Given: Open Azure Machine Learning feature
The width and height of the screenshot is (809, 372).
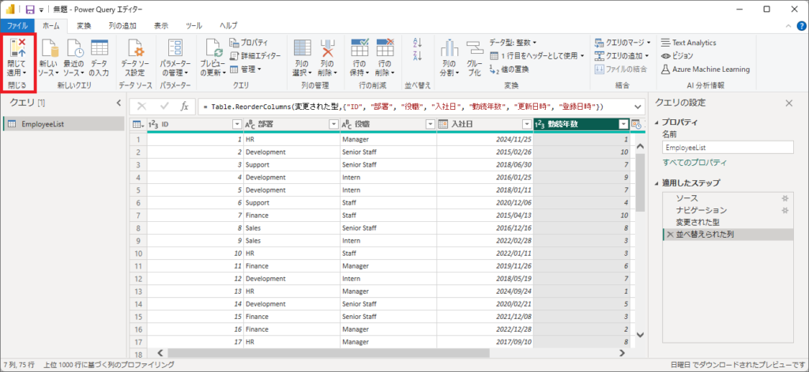Looking at the screenshot, I should click(706, 69).
